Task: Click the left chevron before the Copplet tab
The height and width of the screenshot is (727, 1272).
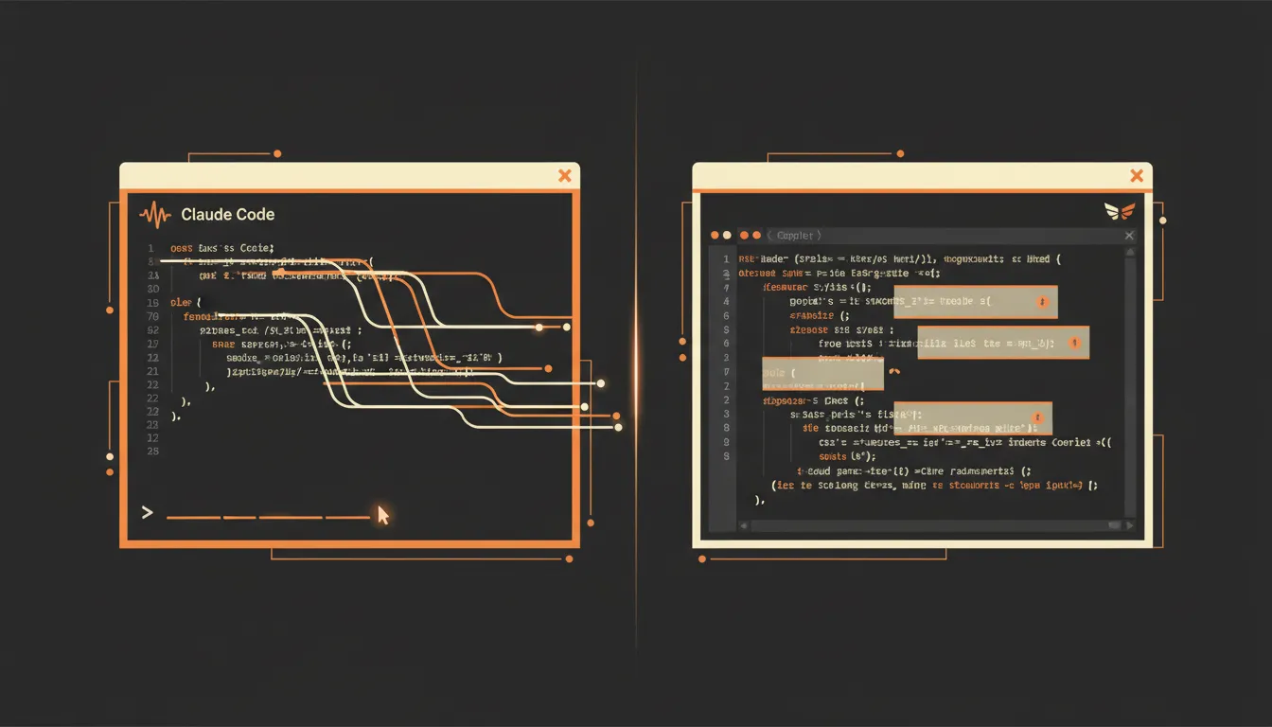Action: point(769,235)
